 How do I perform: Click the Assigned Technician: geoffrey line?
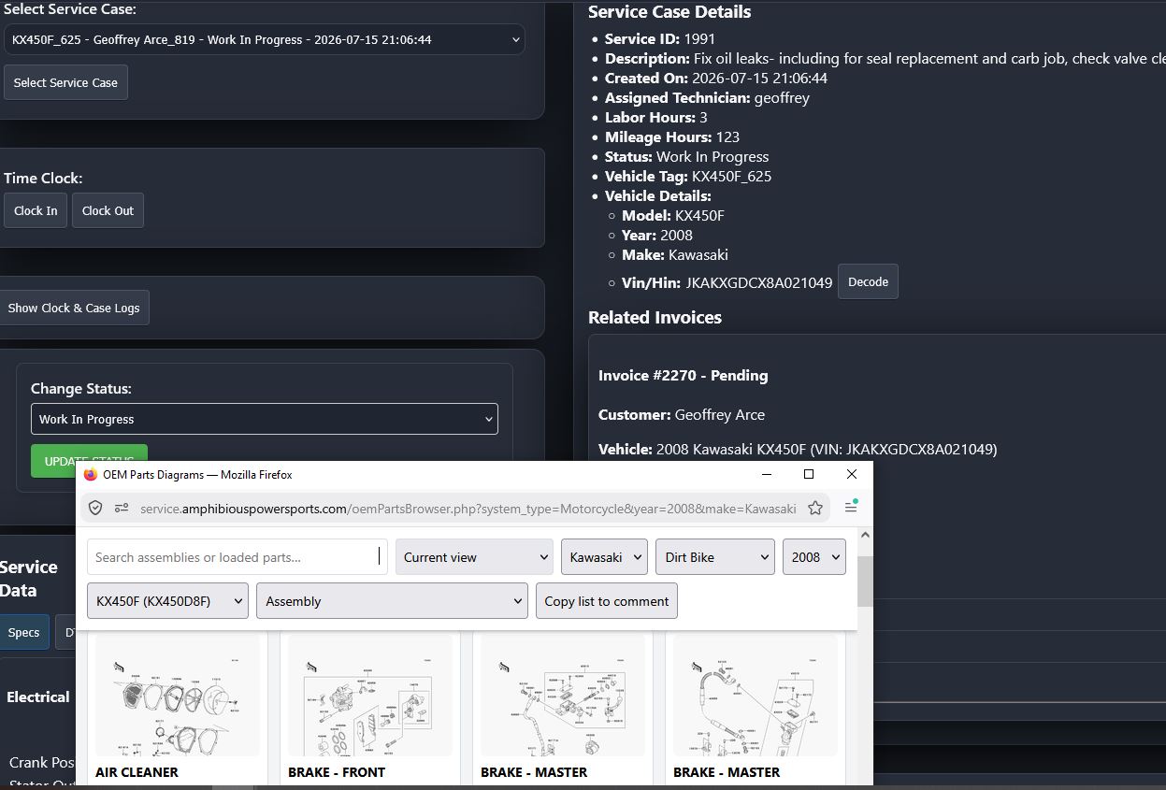[x=707, y=97]
